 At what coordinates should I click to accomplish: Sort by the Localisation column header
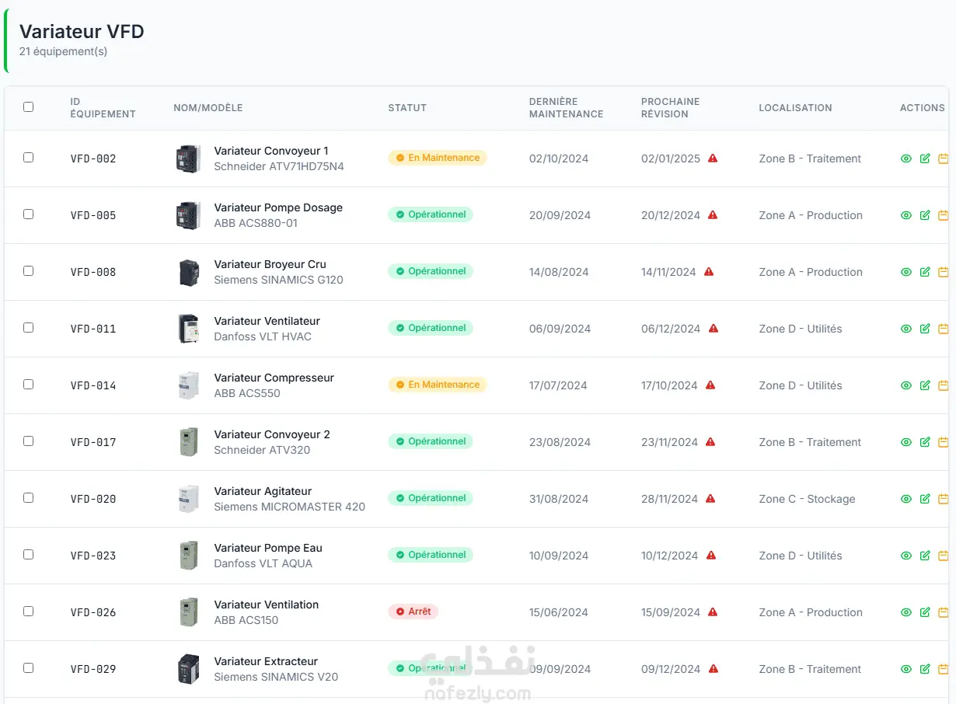point(795,108)
